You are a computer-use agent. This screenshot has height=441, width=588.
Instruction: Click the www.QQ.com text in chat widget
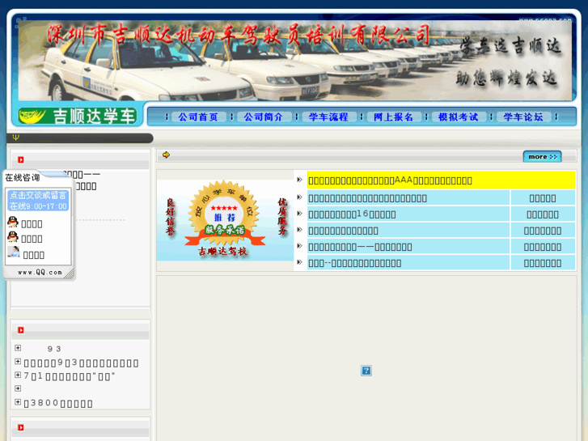pos(40,273)
